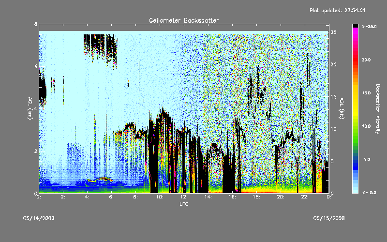Image resolution: width=387 pixels, height=242 pixels.
Task: Click the '10.0' colorbar tick label
Action: click(366, 126)
